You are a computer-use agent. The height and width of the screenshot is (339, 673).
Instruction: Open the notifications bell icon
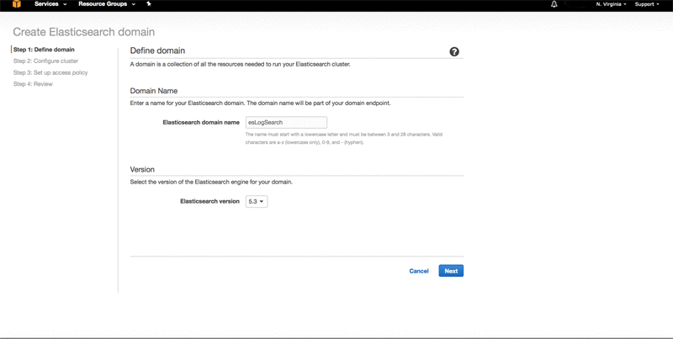point(554,4)
